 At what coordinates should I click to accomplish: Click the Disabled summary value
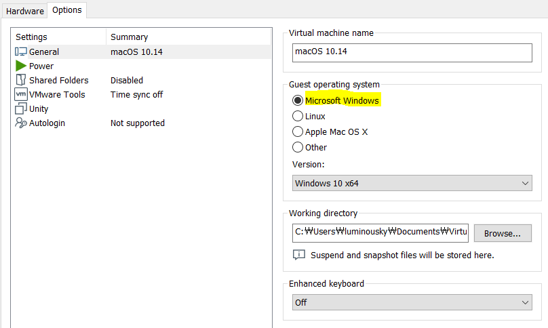[127, 81]
